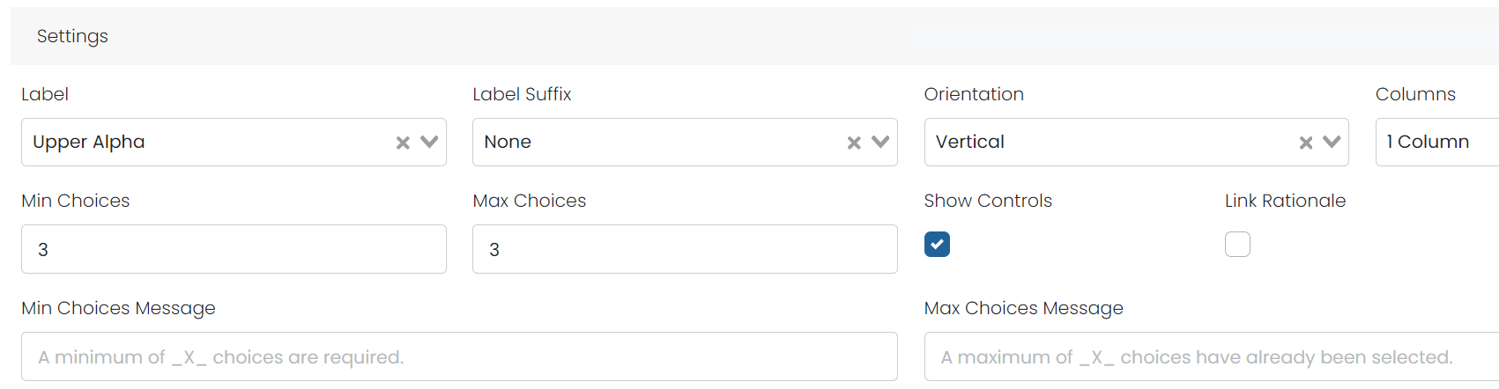
Task: Click the Link Rationale text label
Action: coord(1285,201)
